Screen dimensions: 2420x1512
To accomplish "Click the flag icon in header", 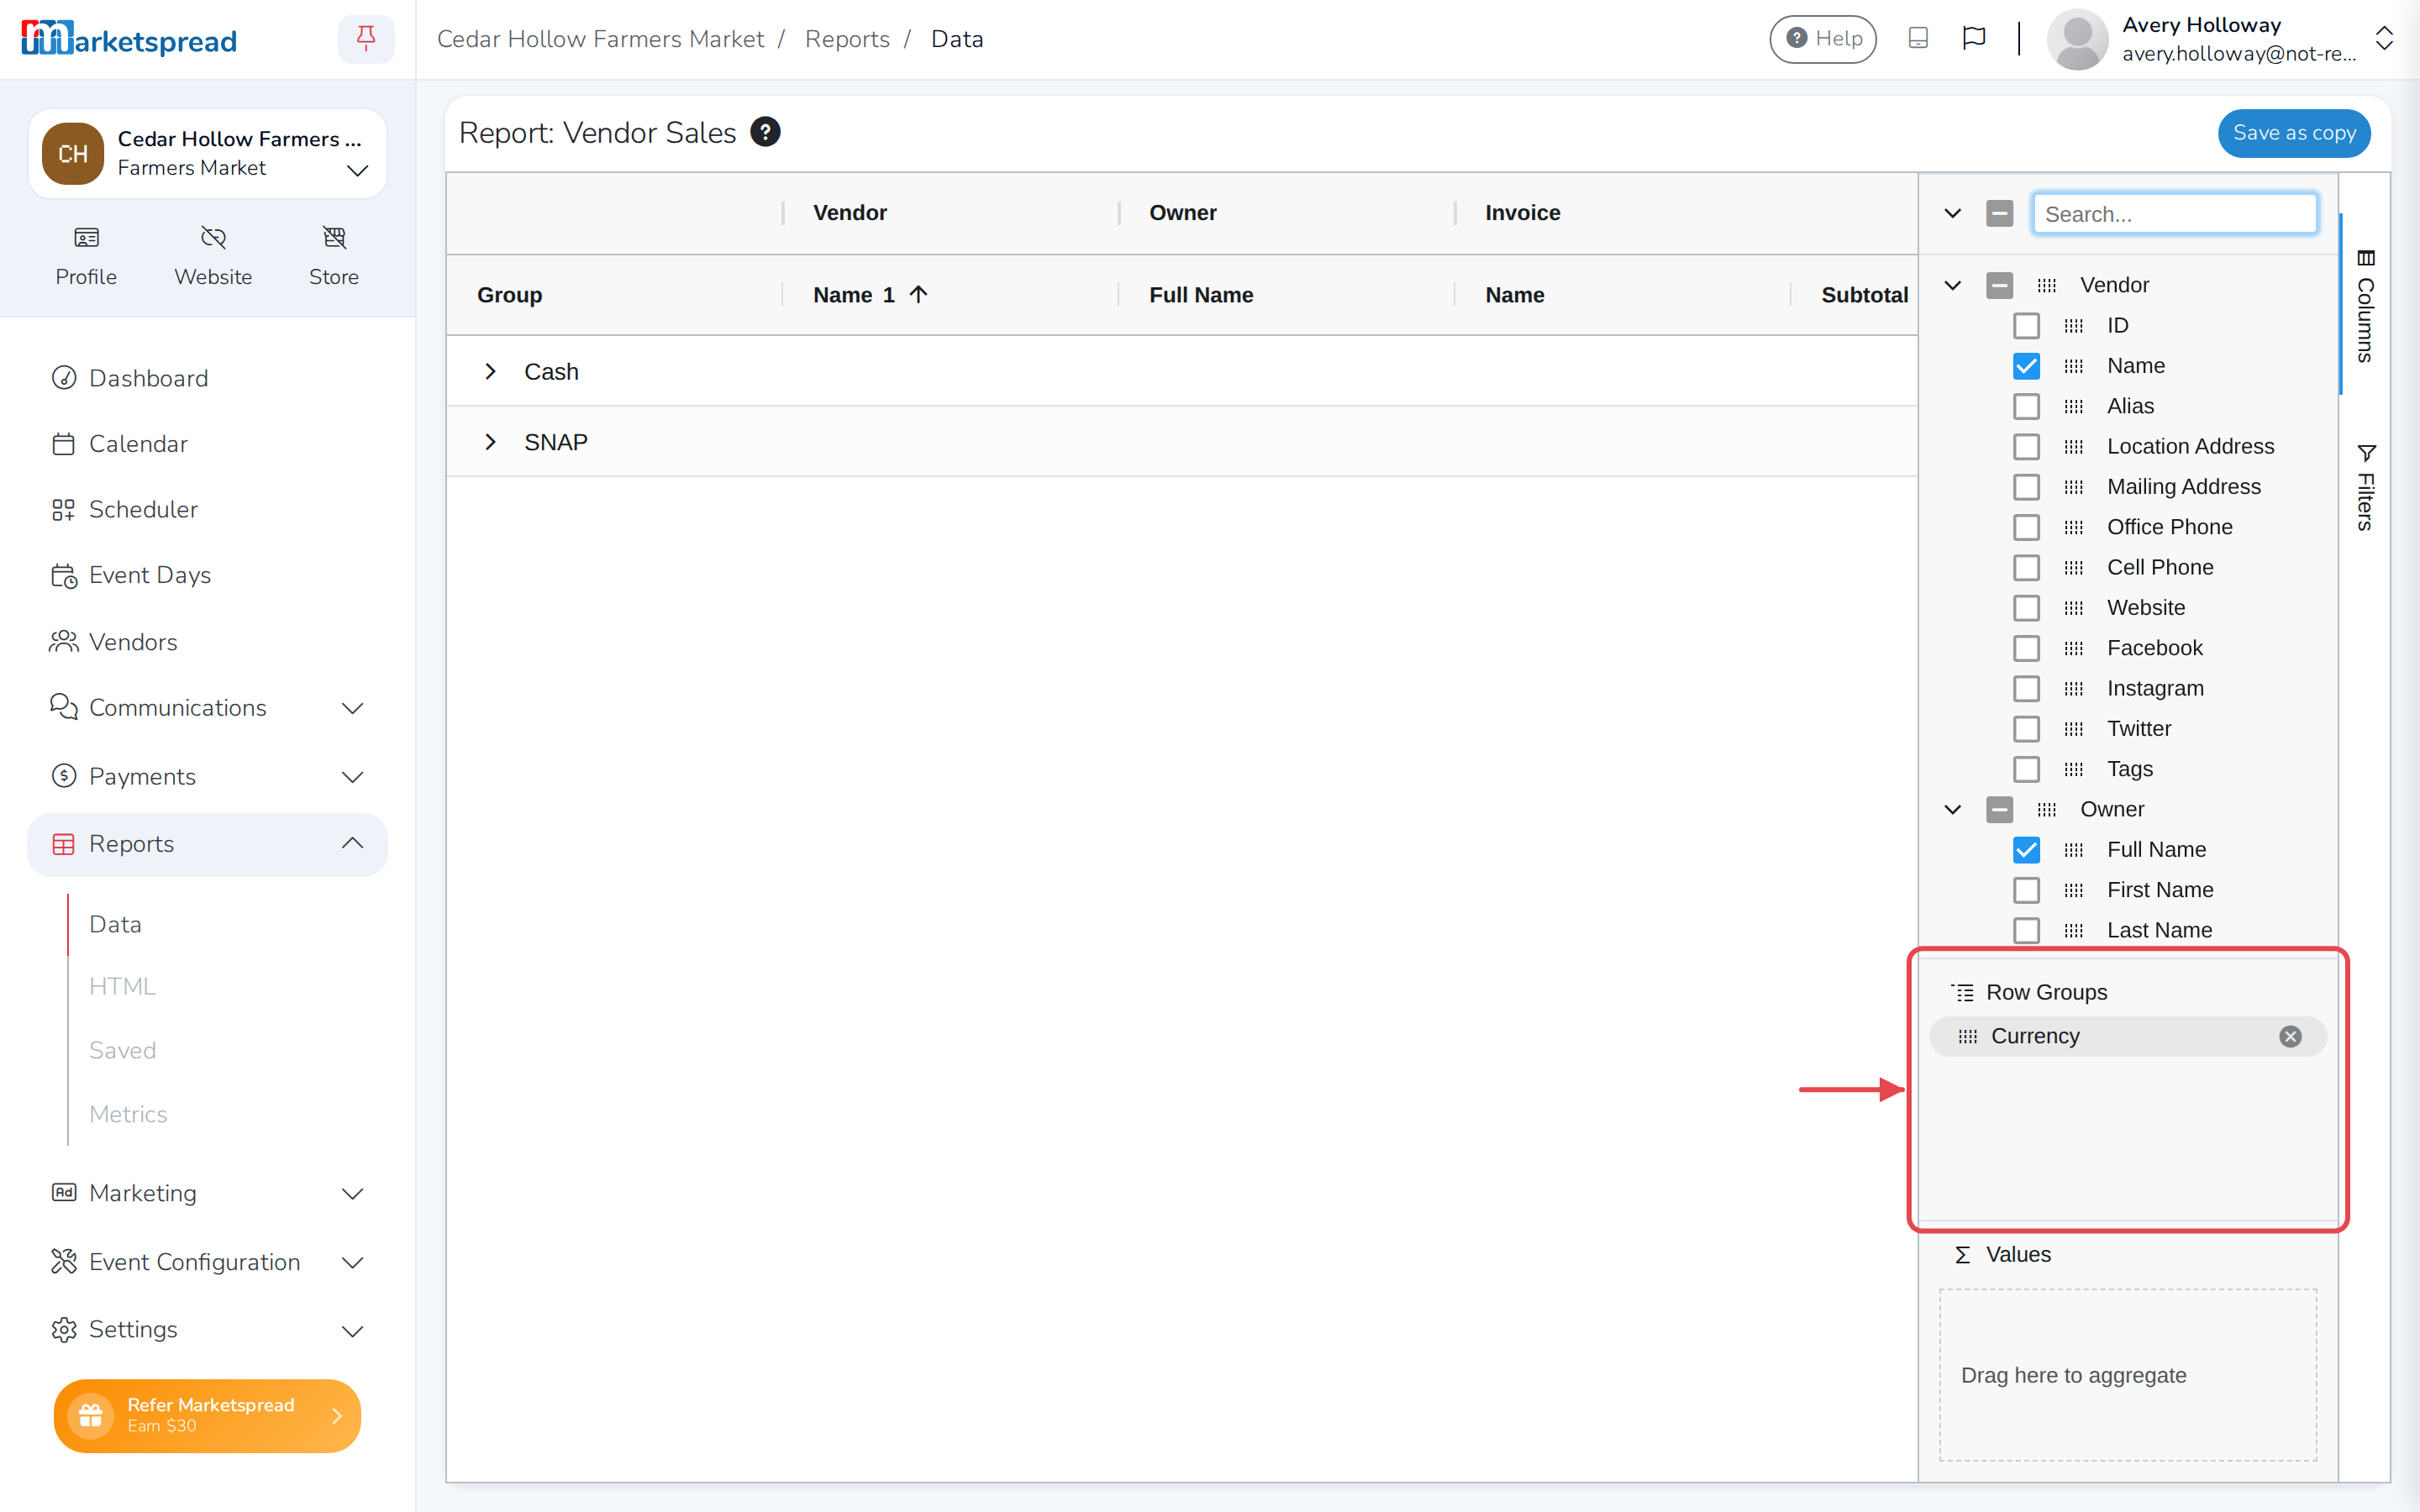I will pyautogui.click(x=1973, y=38).
